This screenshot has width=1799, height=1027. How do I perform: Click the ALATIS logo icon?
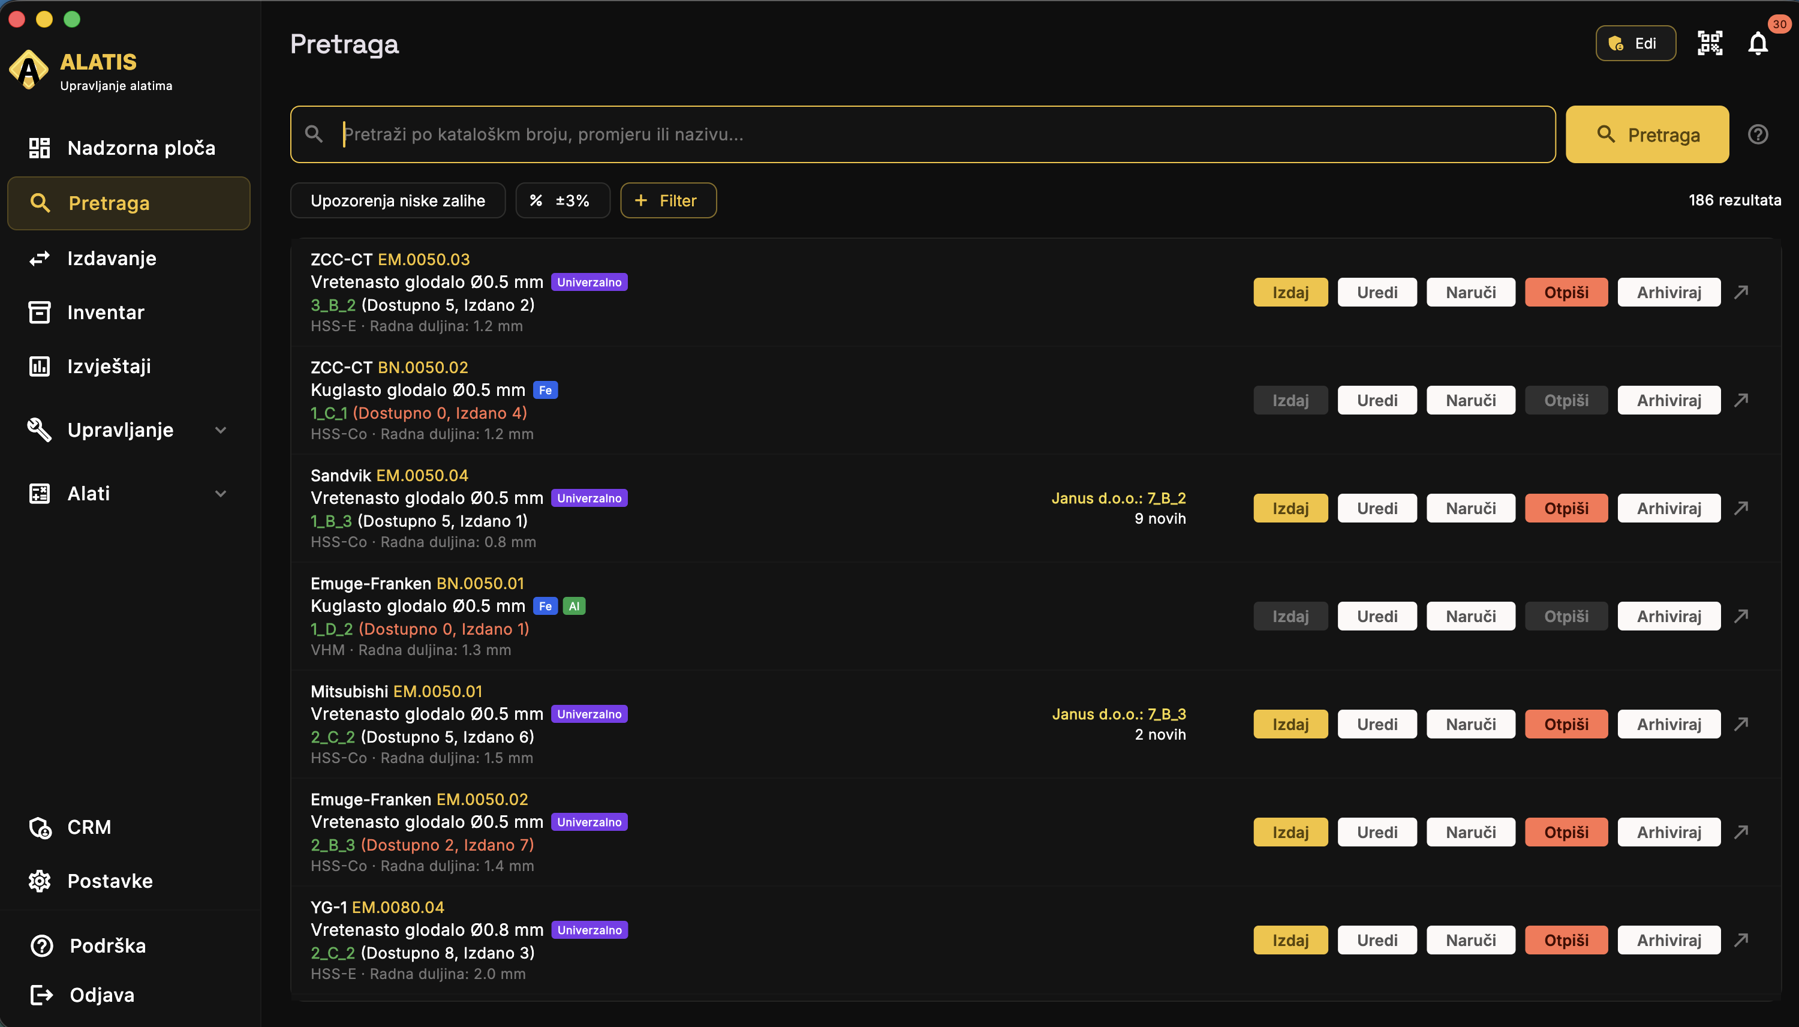[28, 69]
